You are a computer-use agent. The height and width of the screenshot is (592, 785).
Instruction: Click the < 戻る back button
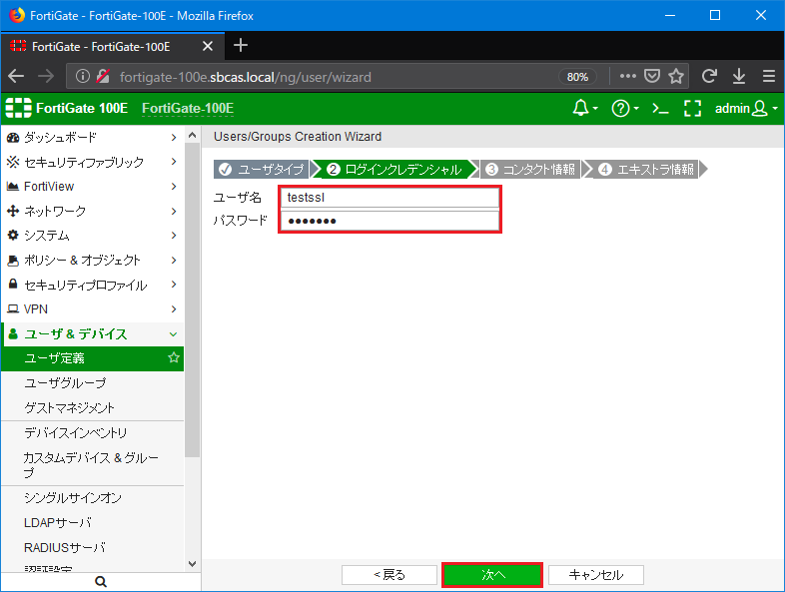coord(390,574)
